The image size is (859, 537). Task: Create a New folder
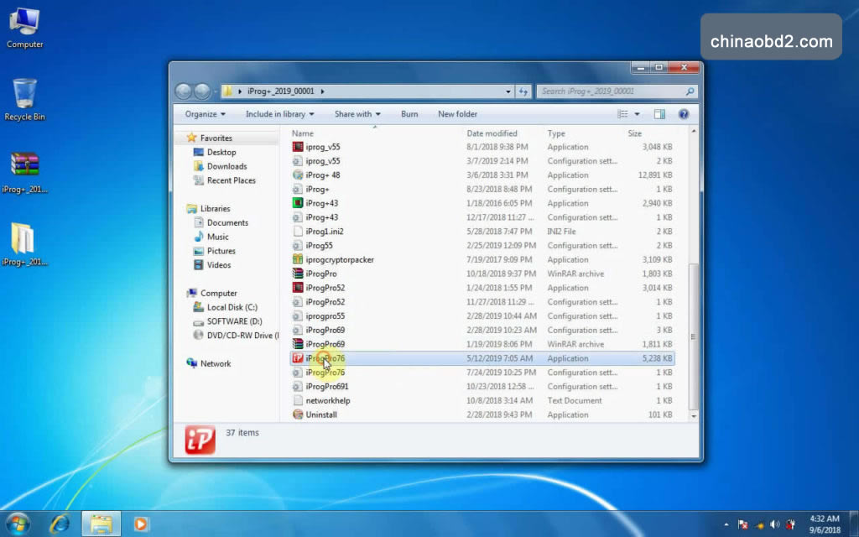coord(457,114)
